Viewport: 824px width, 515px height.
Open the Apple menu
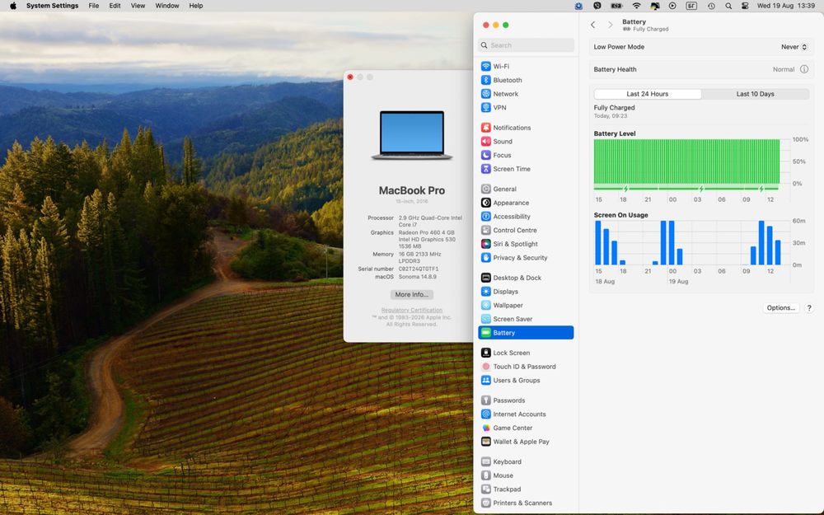pos(13,6)
